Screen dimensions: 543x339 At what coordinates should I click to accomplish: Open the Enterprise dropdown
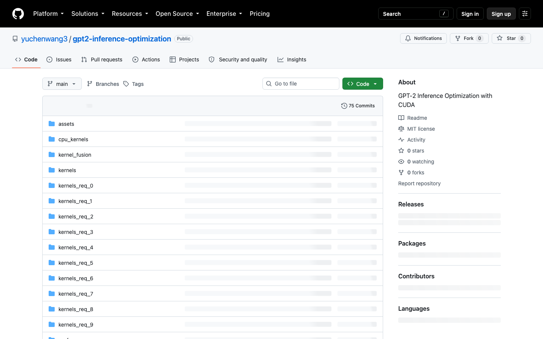(x=224, y=14)
